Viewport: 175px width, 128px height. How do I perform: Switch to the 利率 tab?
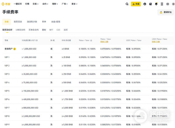click(x=44, y=22)
